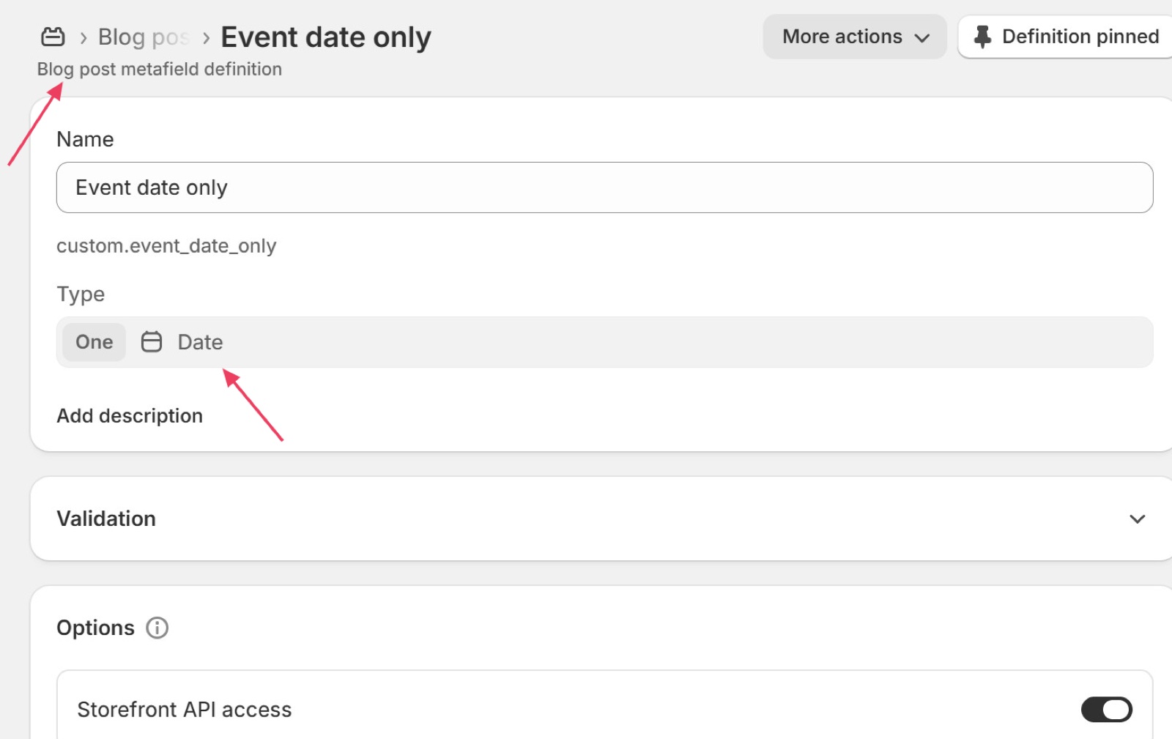Click the One badge in Type field
The image size is (1172, 739).
click(94, 342)
